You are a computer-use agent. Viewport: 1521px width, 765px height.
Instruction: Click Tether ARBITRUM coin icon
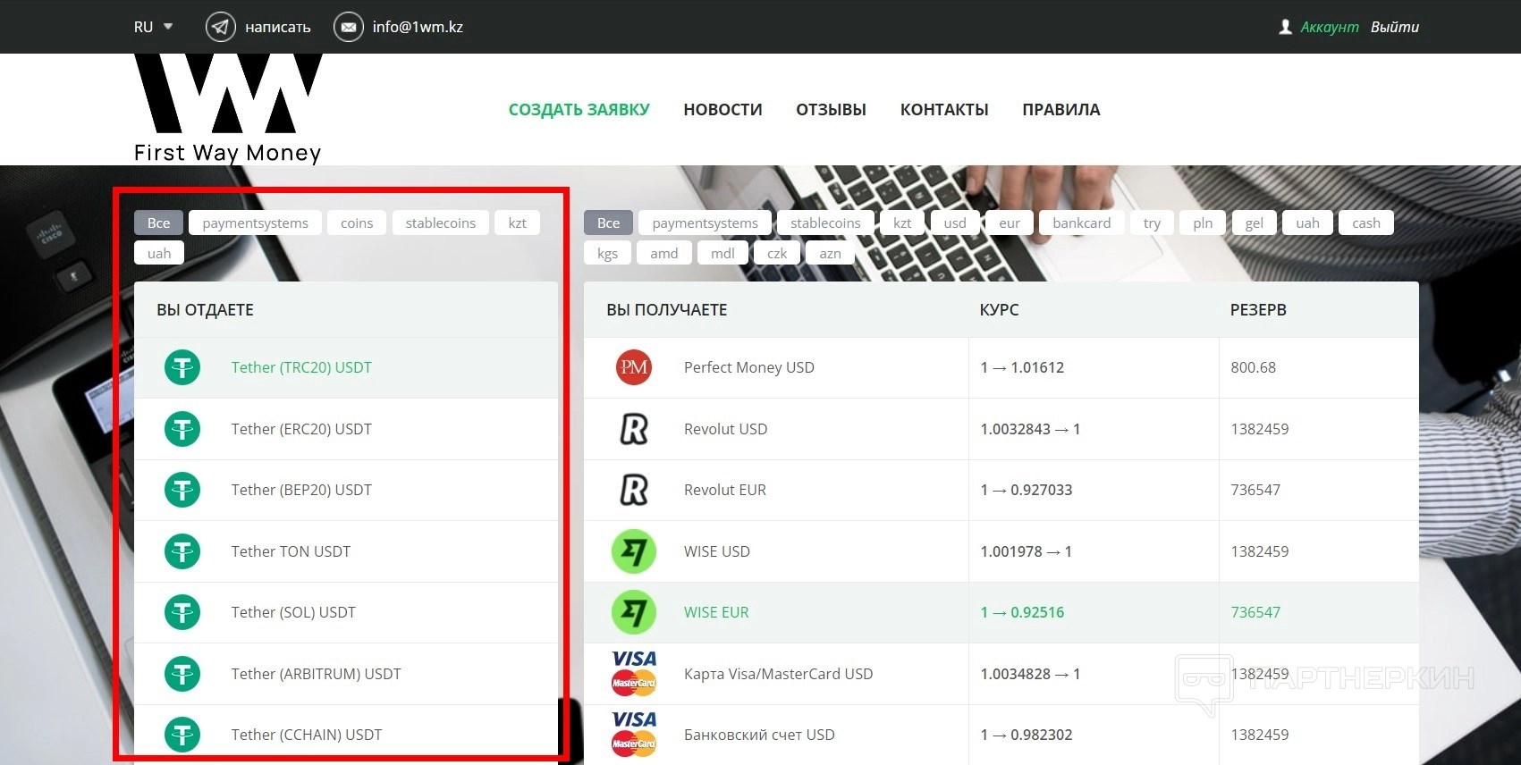click(182, 674)
